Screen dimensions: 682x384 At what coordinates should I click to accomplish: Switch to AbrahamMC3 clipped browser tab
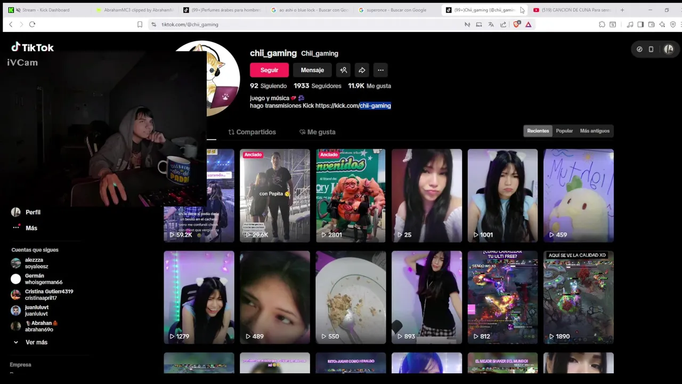point(134,10)
